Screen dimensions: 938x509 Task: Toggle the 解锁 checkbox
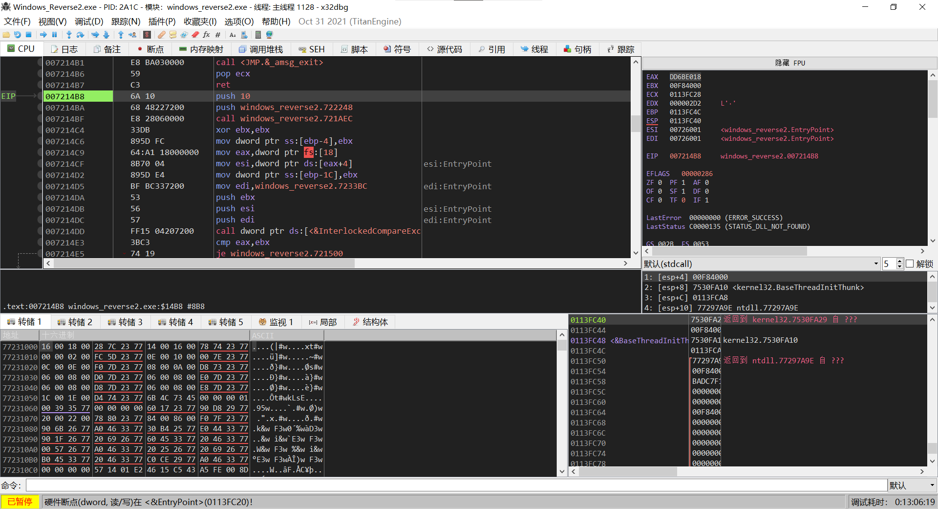click(x=910, y=264)
